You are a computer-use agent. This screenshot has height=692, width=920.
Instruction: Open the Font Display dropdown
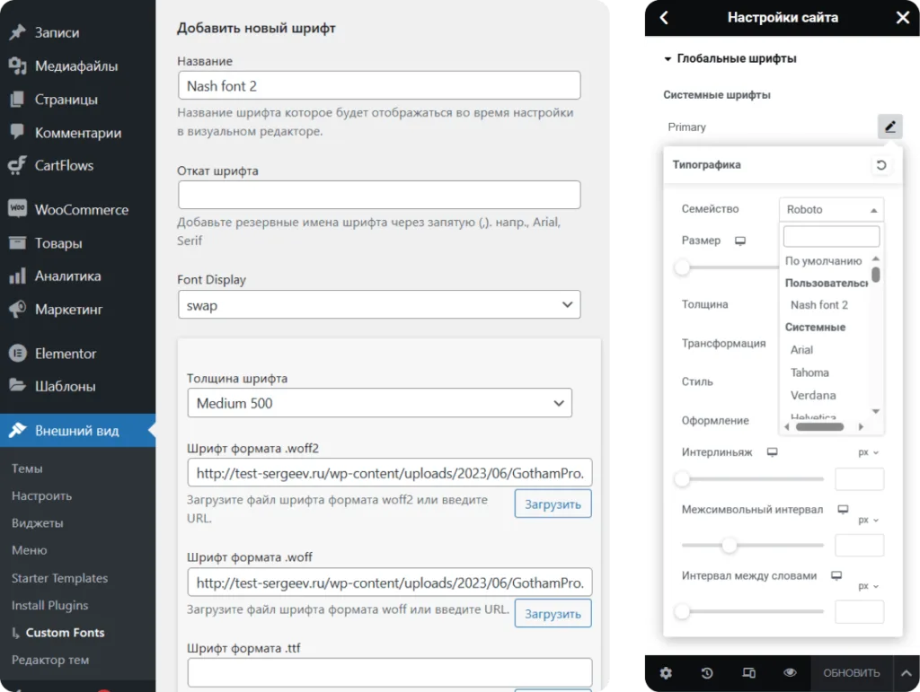[x=379, y=305]
